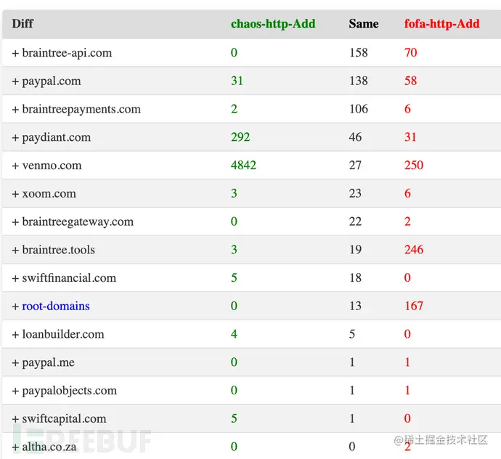Image resolution: width=501 pixels, height=459 pixels.
Task: Select the paypal.com row label
Action: pos(52,81)
